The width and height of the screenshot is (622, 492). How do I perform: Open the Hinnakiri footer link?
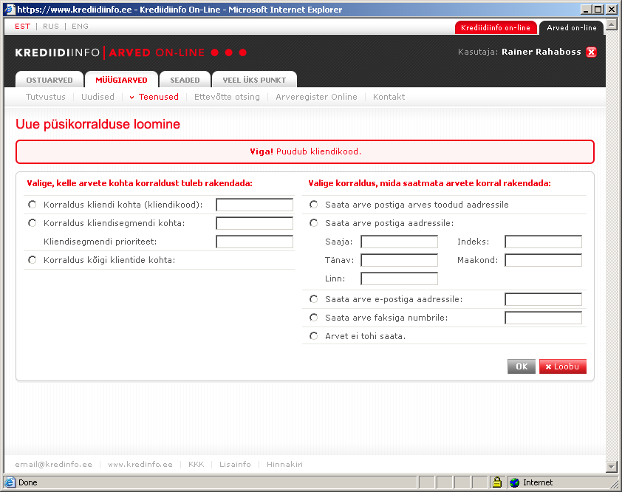[284, 464]
